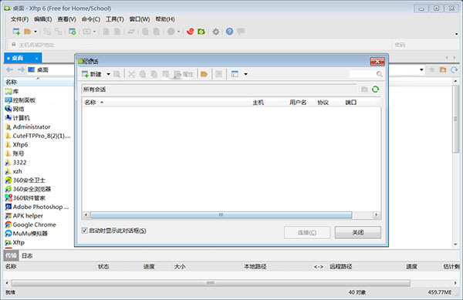Select APK helper in local list
463x300 pixels.
[x=24, y=216]
